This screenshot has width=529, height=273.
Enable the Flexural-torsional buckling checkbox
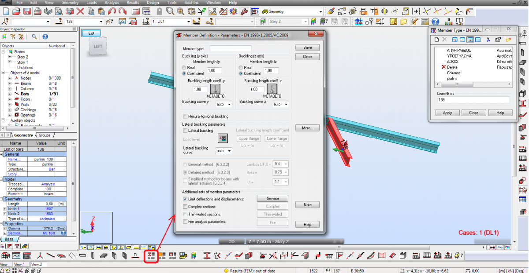coord(185,116)
